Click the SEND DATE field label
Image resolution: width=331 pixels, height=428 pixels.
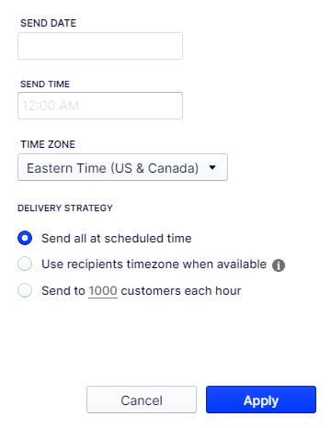click(x=48, y=23)
